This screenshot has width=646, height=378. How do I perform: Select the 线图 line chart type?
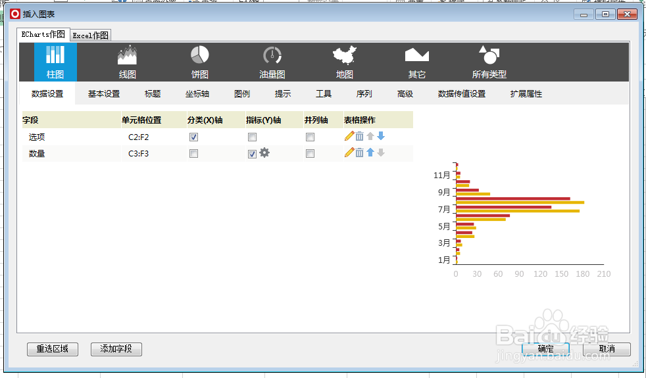[x=128, y=62]
